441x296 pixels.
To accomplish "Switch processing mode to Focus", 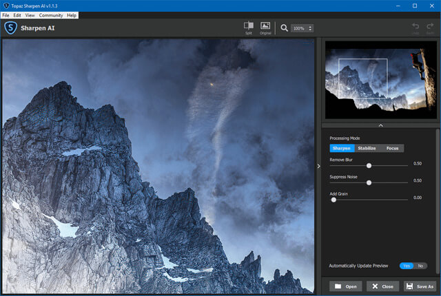I will coord(392,148).
